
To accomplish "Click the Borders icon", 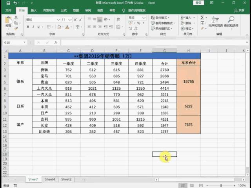I will [49, 27].
